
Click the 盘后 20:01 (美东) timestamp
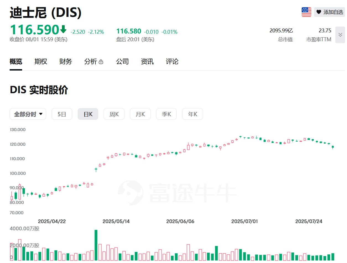pyautogui.click(x=135, y=39)
